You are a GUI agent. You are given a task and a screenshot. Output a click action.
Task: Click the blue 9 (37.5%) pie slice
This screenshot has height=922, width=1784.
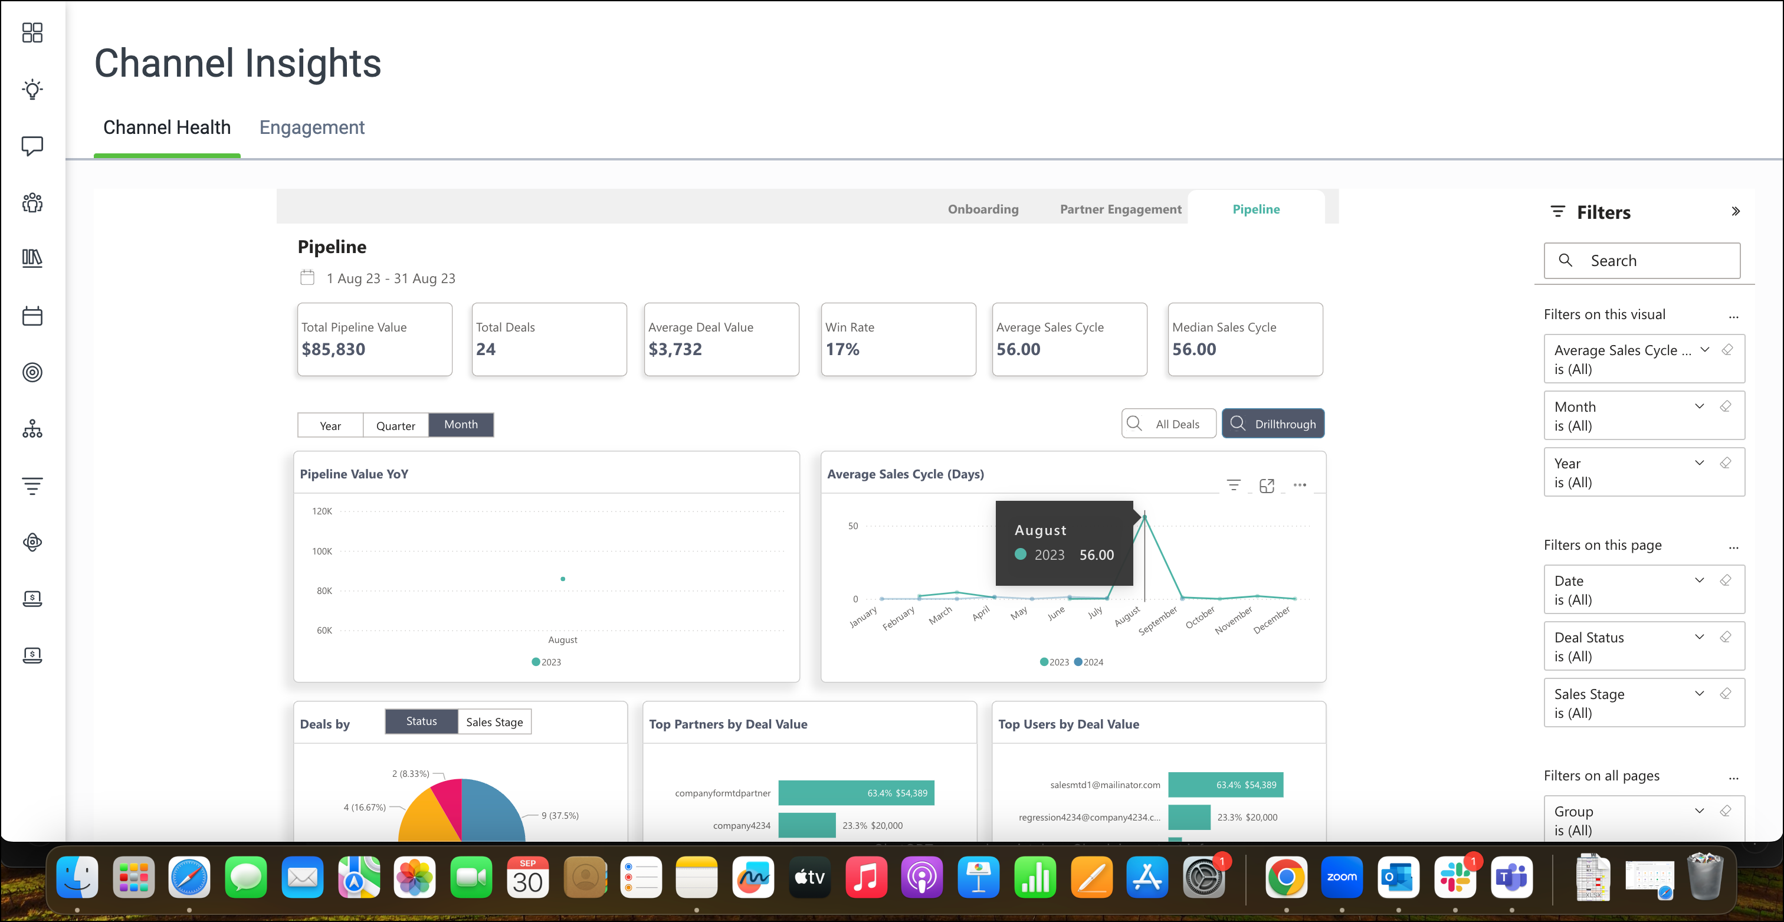pos(491,811)
